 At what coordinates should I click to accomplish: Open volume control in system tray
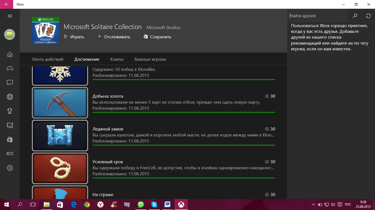point(333,205)
